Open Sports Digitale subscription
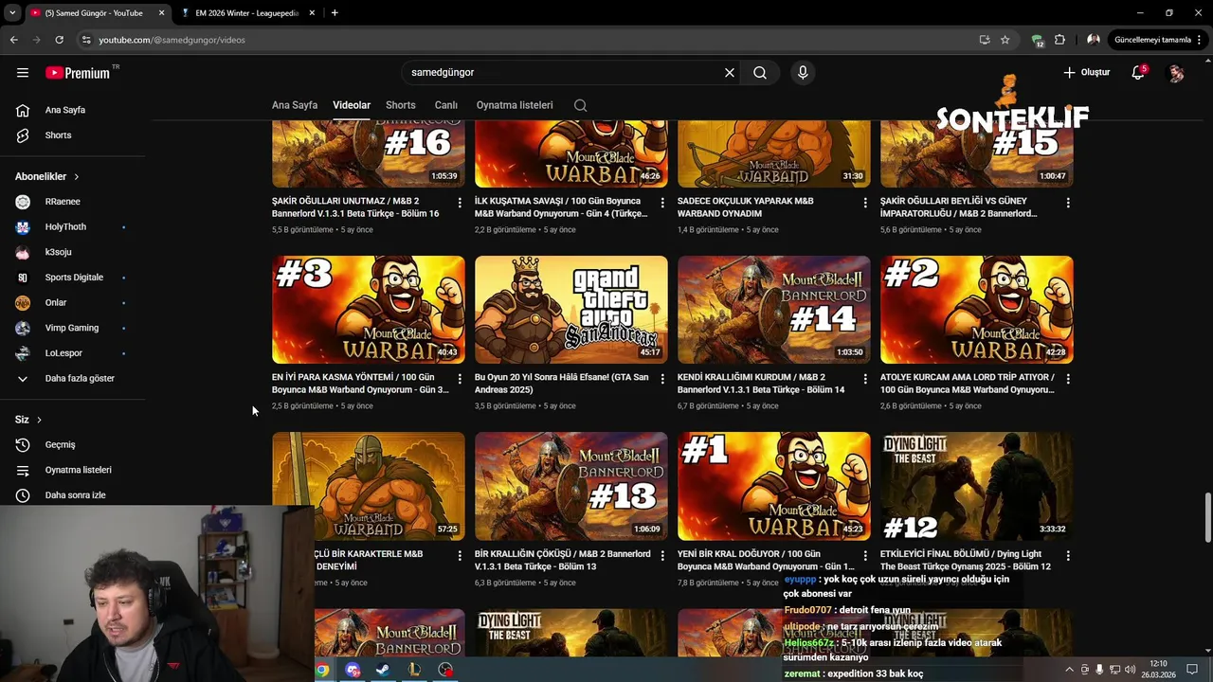The height and width of the screenshot is (682, 1213). pos(72,278)
